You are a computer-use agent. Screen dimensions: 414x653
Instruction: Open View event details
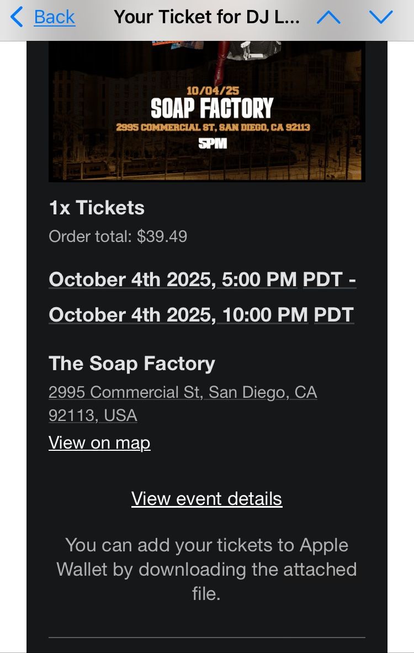[206, 499]
